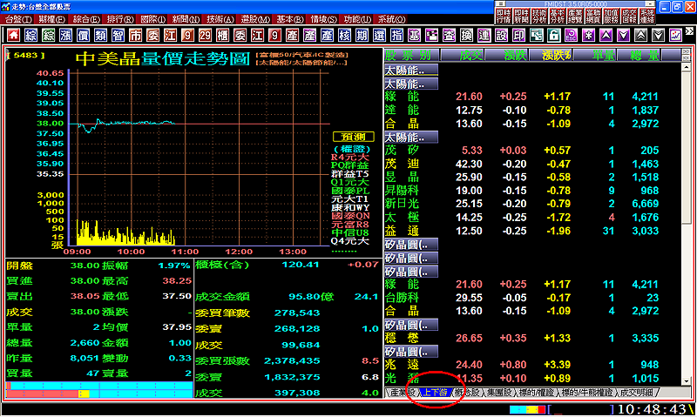Click the red Home icon in toolbar
The image size is (697, 417).
pos(13,35)
